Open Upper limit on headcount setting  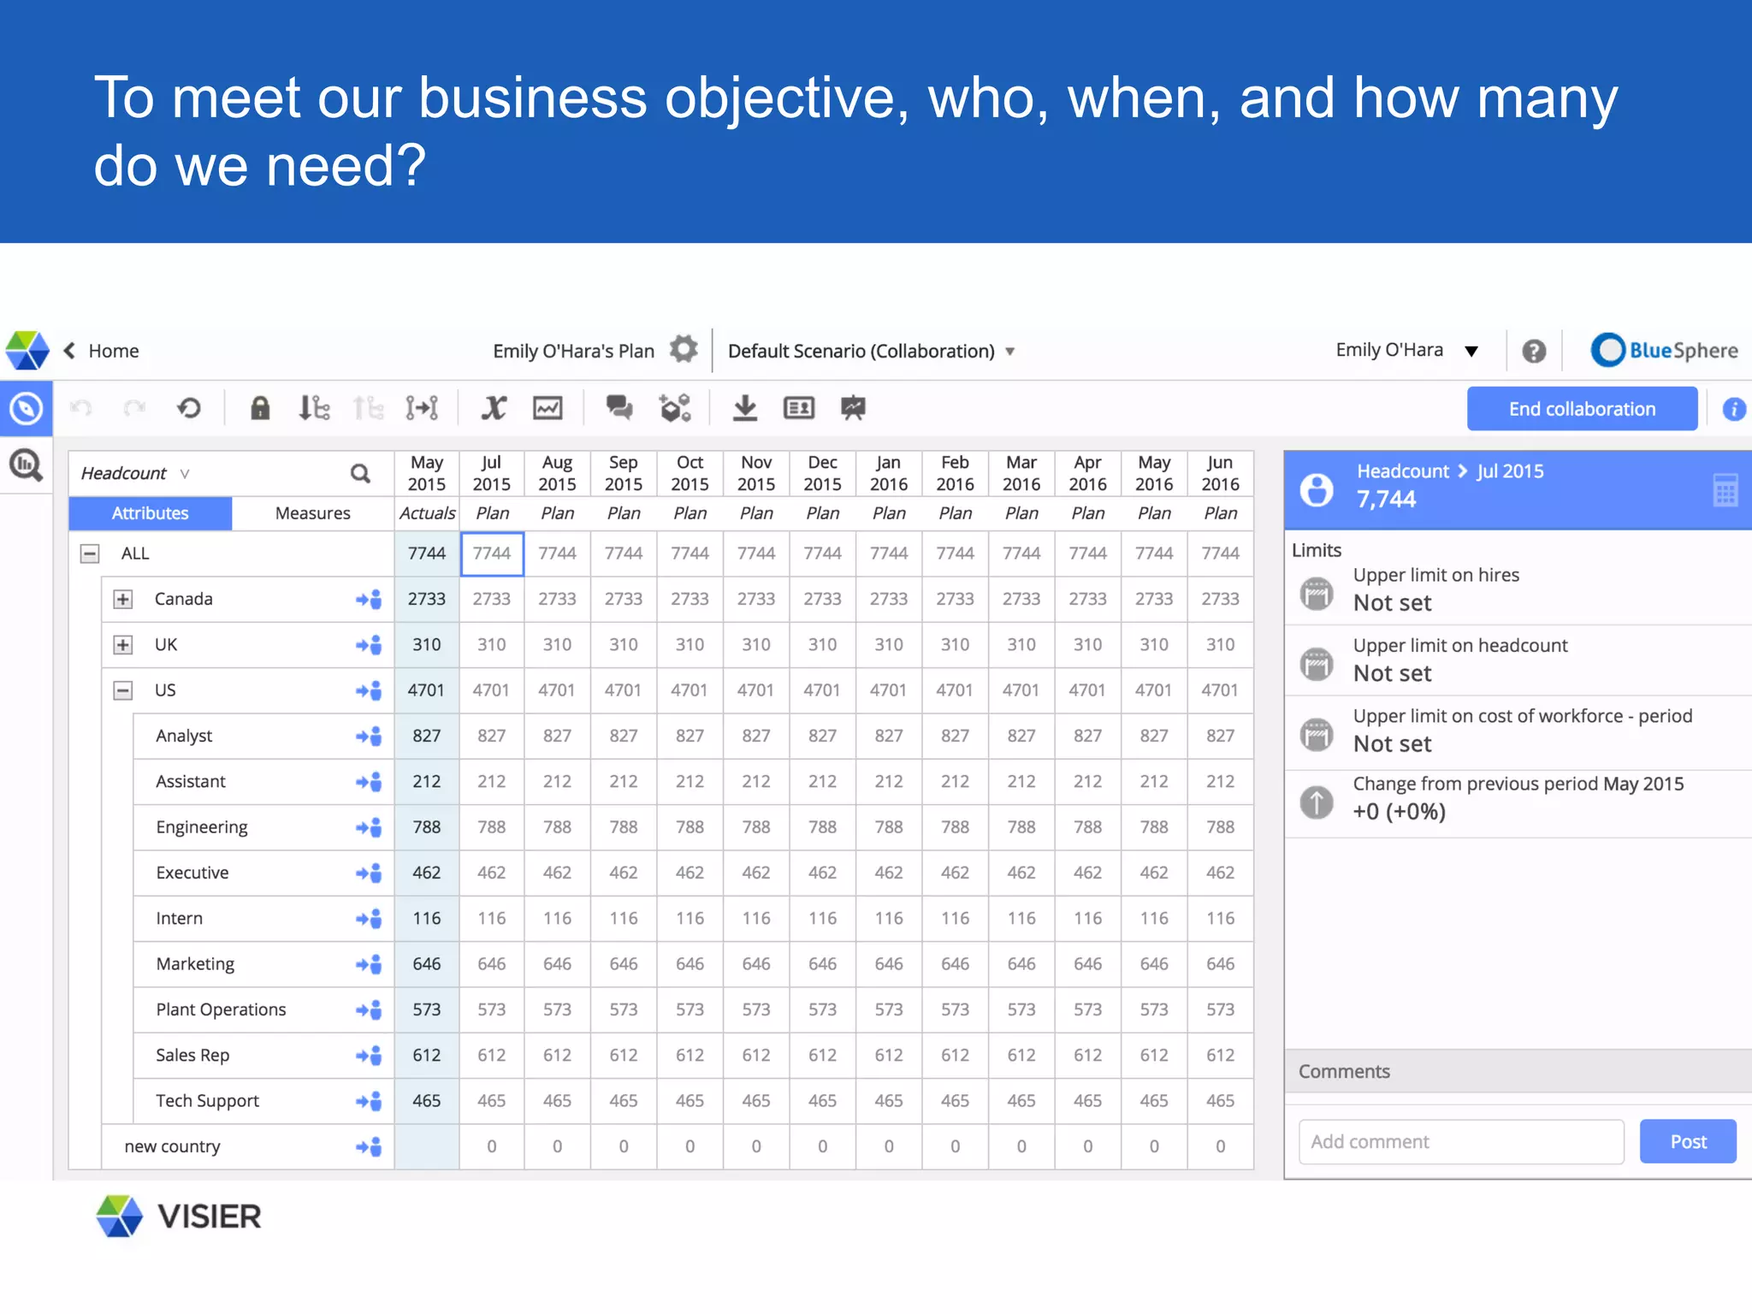[x=1518, y=660]
